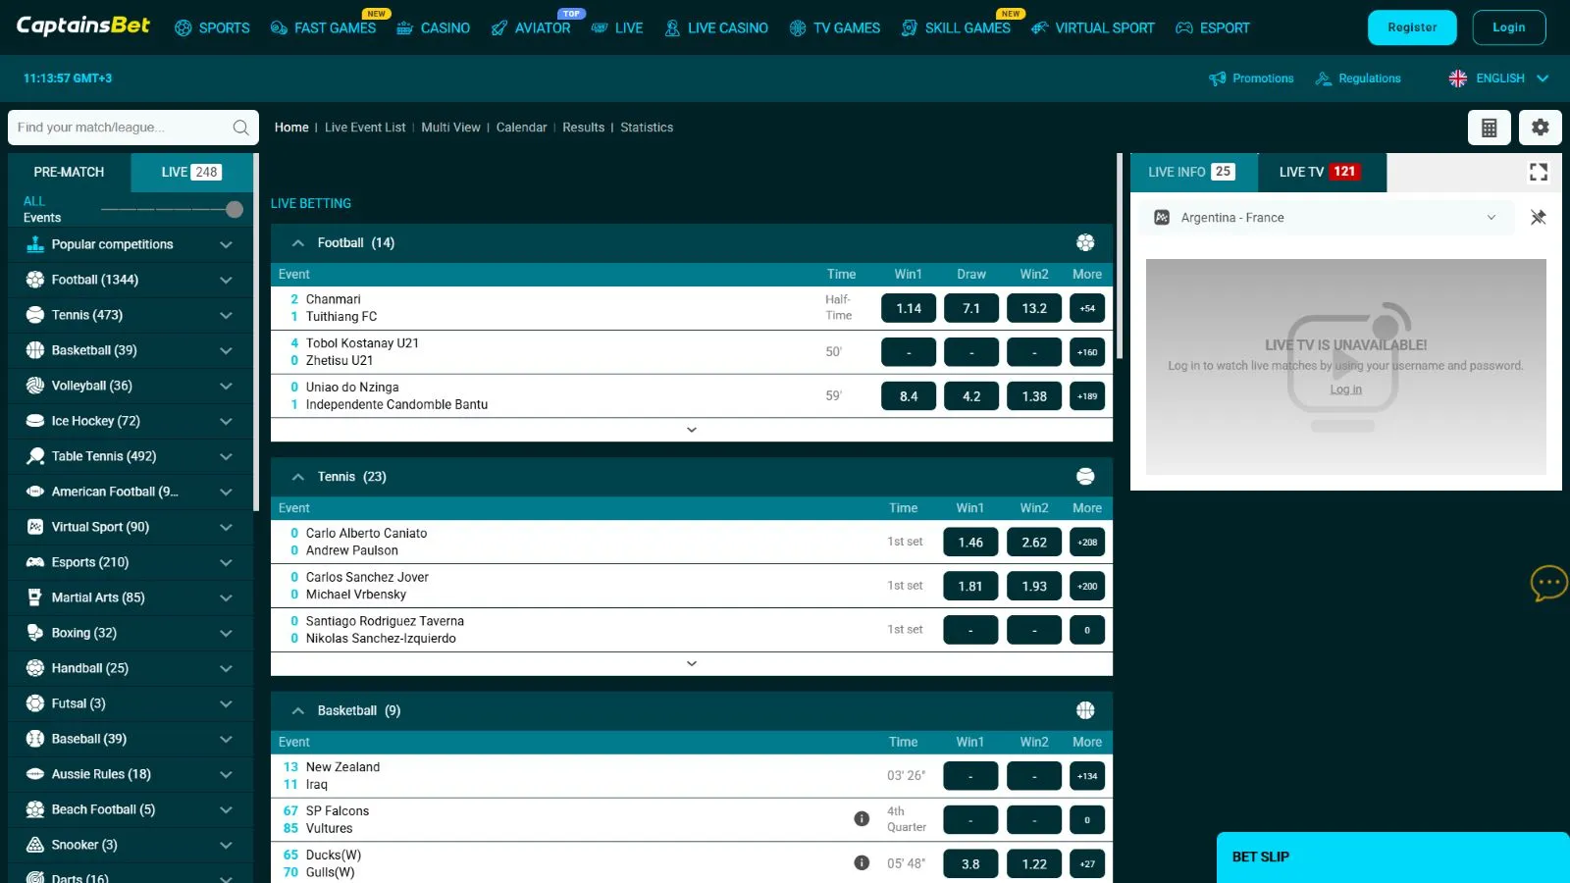Open the bet calculator icon
This screenshot has width=1570, height=883.
click(1489, 128)
